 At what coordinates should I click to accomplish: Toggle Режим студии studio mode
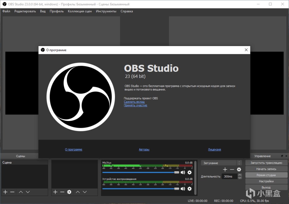point(266,175)
